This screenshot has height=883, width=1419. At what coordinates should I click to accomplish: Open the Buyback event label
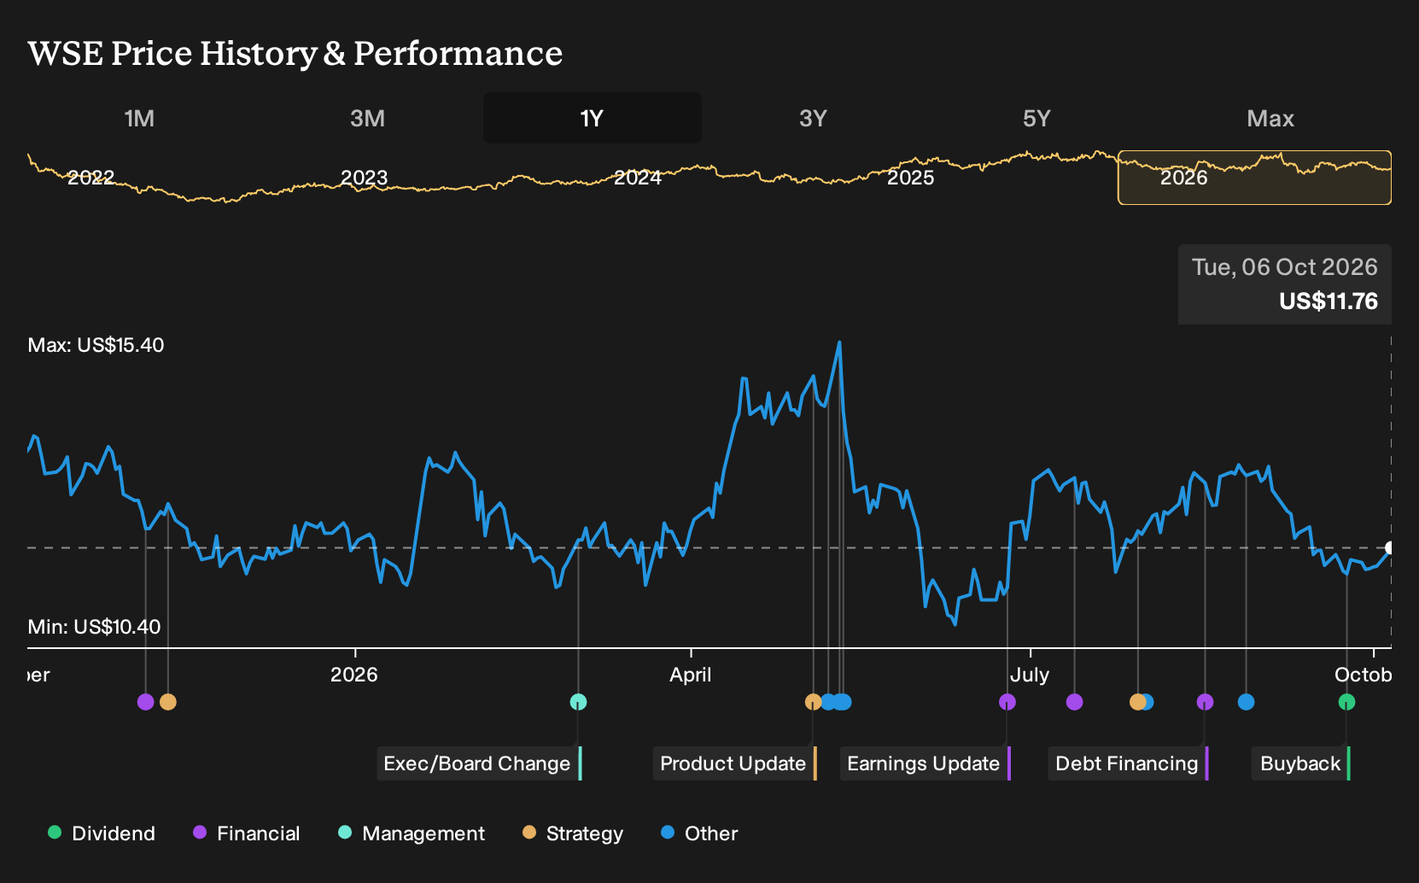[x=1301, y=763]
